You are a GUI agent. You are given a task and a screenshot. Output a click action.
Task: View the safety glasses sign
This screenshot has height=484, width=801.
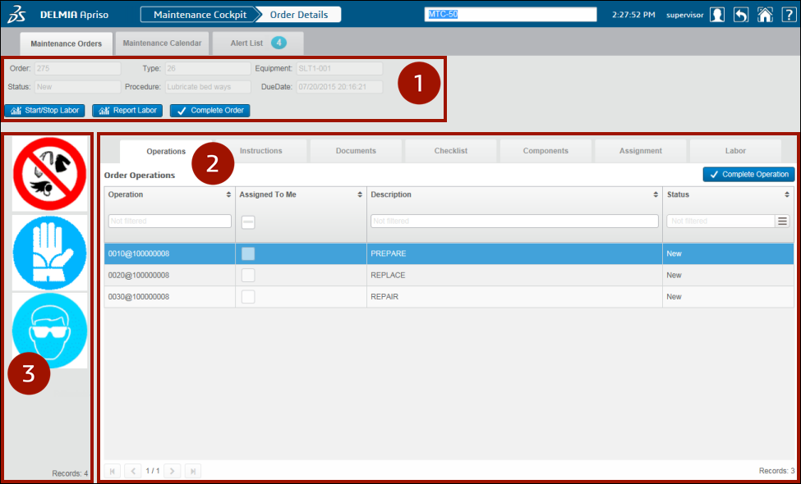49,331
